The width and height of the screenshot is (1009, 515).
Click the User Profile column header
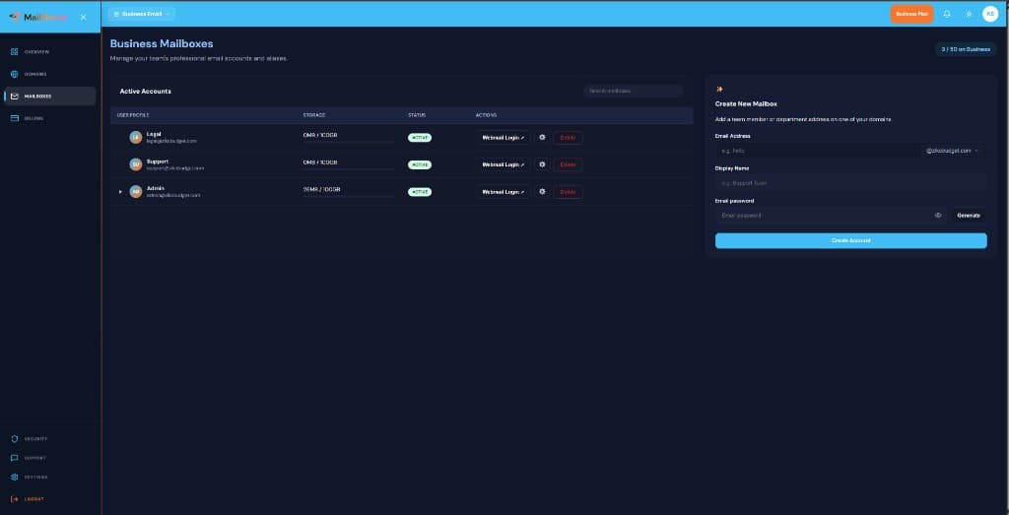[x=133, y=115]
